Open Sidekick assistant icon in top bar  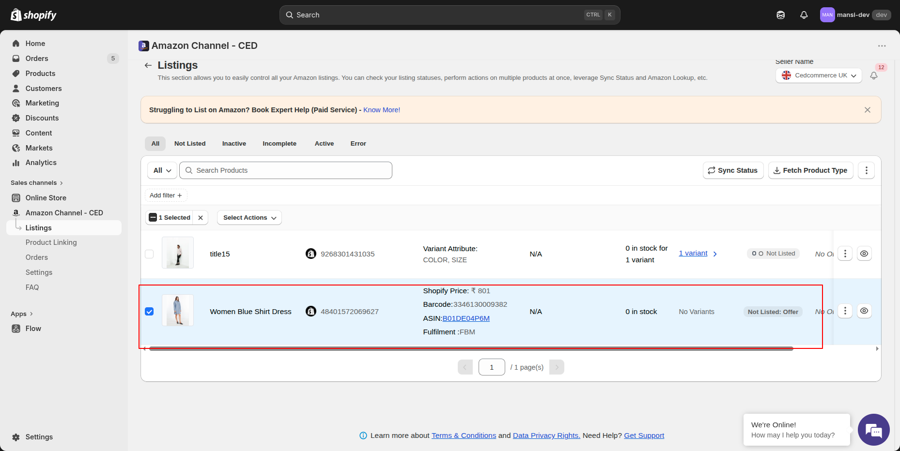pyautogui.click(x=780, y=15)
